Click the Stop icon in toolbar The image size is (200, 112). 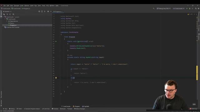(192, 8)
